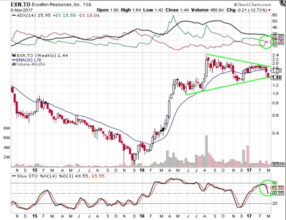The height and width of the screenshot is (220, 286).
Task: Click the volume bars icon before Volume 458,854
Action: tap(14, 64)
